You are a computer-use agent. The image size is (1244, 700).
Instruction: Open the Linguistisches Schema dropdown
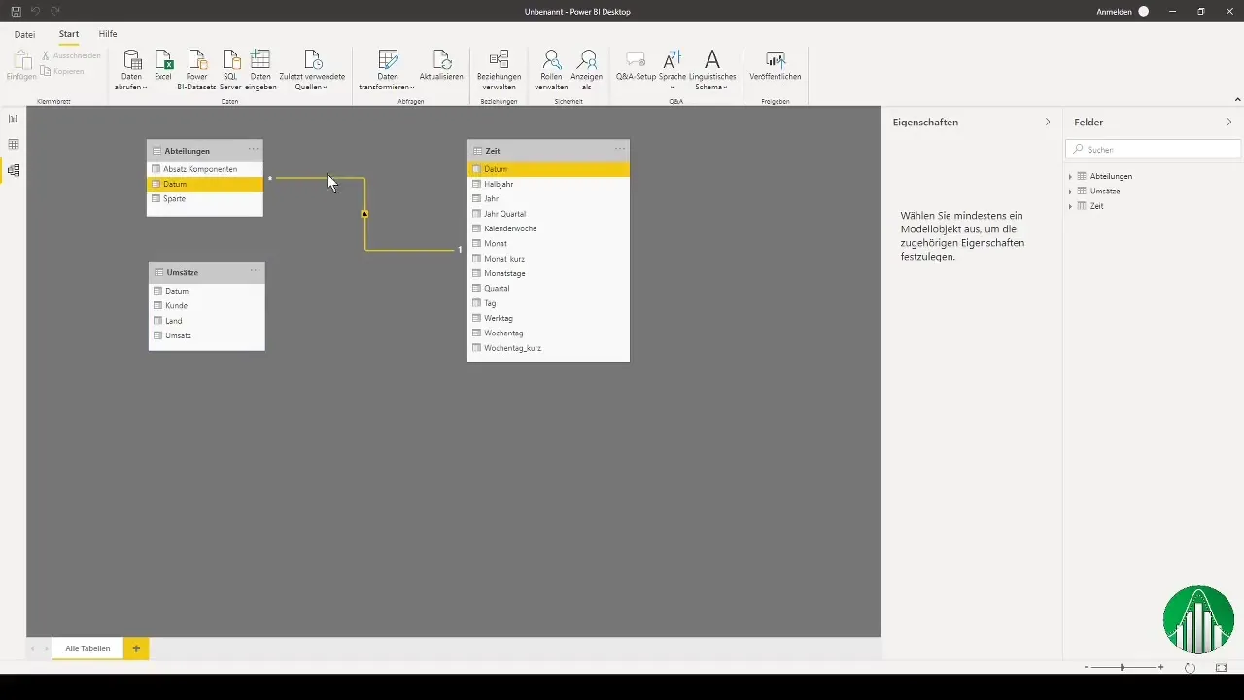tap(711, 70)
